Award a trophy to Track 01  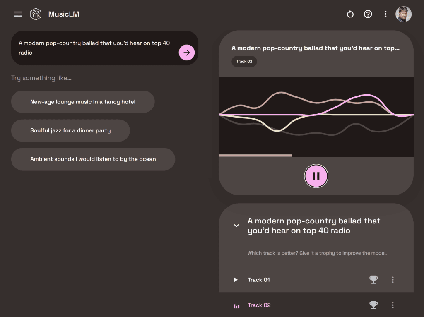click(x=373, y=279)
